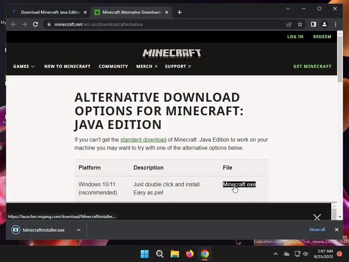
Task: Open the clock showing 1:07 AM
Action: pos(323,254)
